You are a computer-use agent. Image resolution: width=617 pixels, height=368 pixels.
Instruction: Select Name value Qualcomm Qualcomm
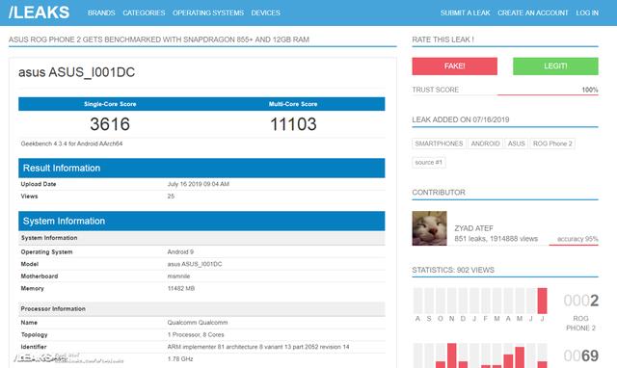click(x=198, y=323)
